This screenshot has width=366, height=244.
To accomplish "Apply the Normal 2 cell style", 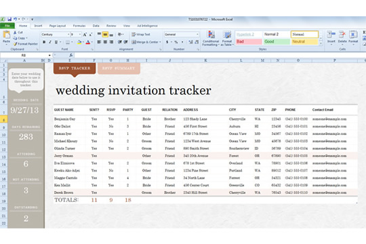I will [x=277, y=35].
